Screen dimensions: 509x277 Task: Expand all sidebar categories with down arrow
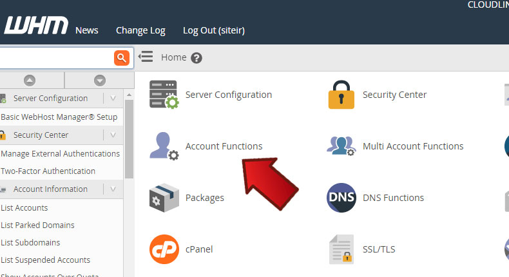pos(99,81)
